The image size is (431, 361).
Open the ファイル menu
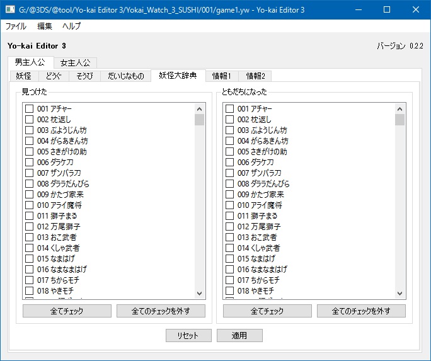point(16,26)
